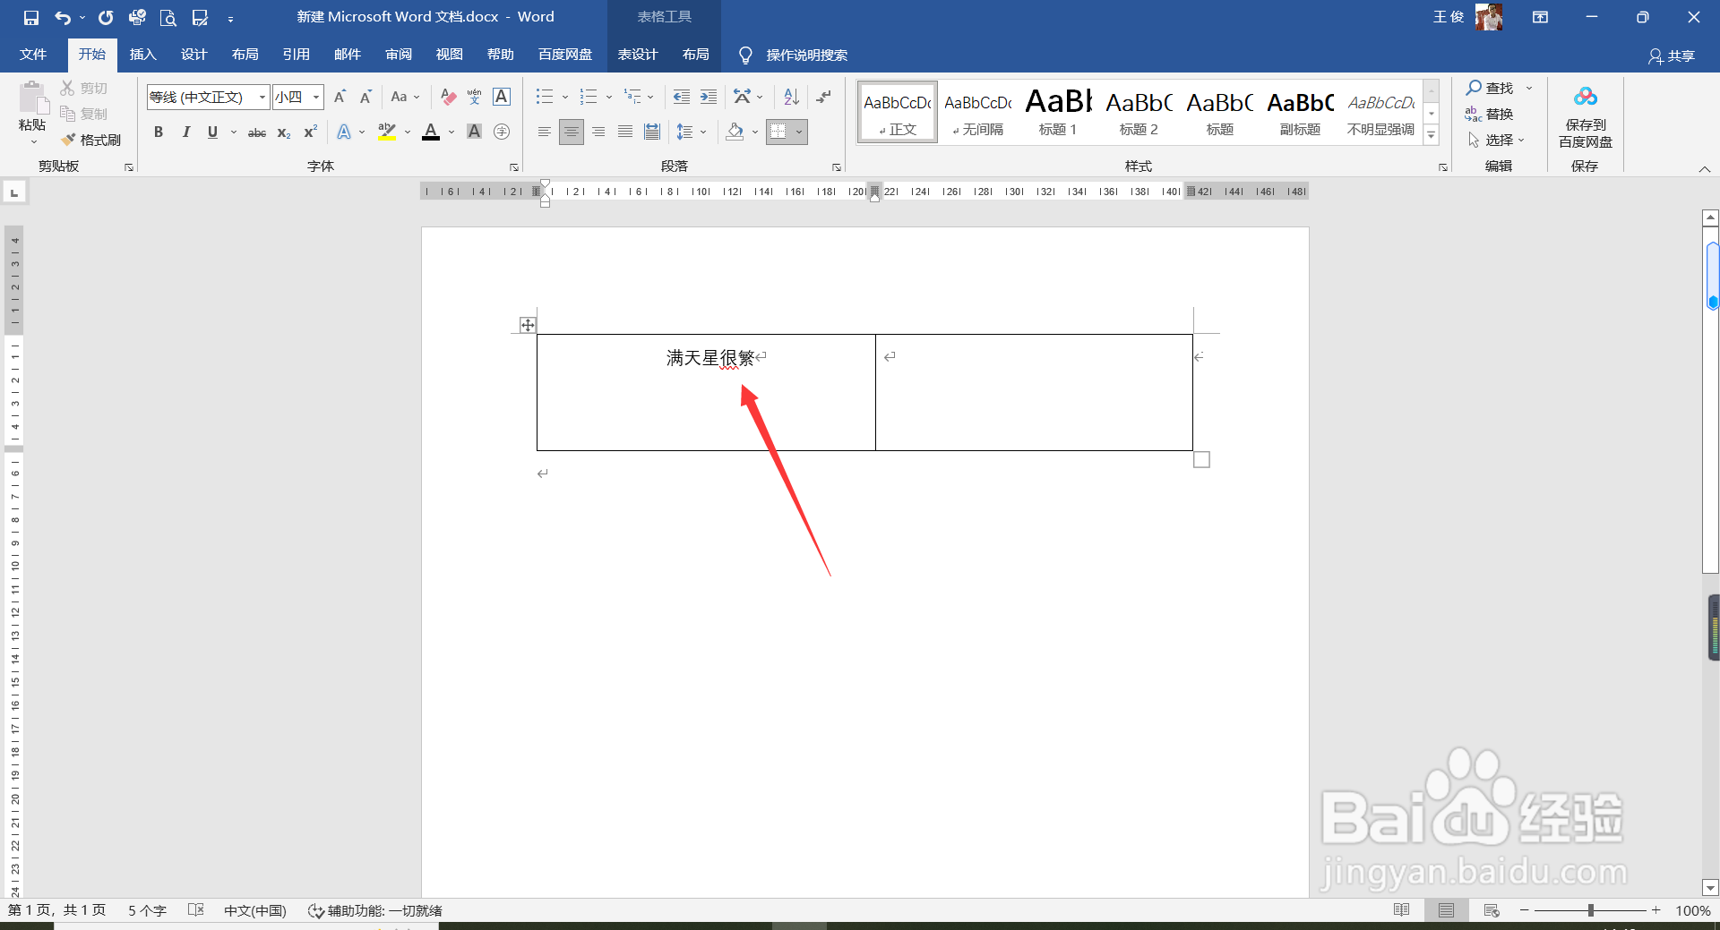Decrease paragraph indent
The image size is (1720, 930).
pos(681,97)
